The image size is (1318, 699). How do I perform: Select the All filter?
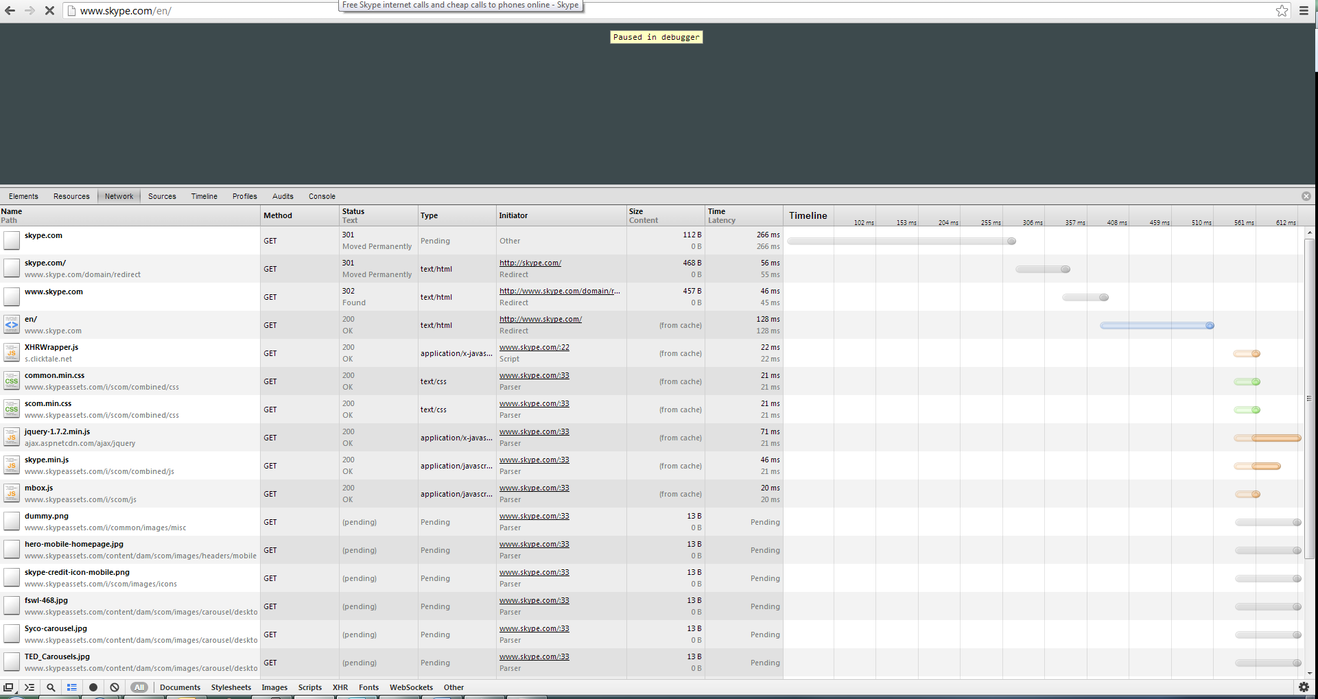click(x=139, y=687)
